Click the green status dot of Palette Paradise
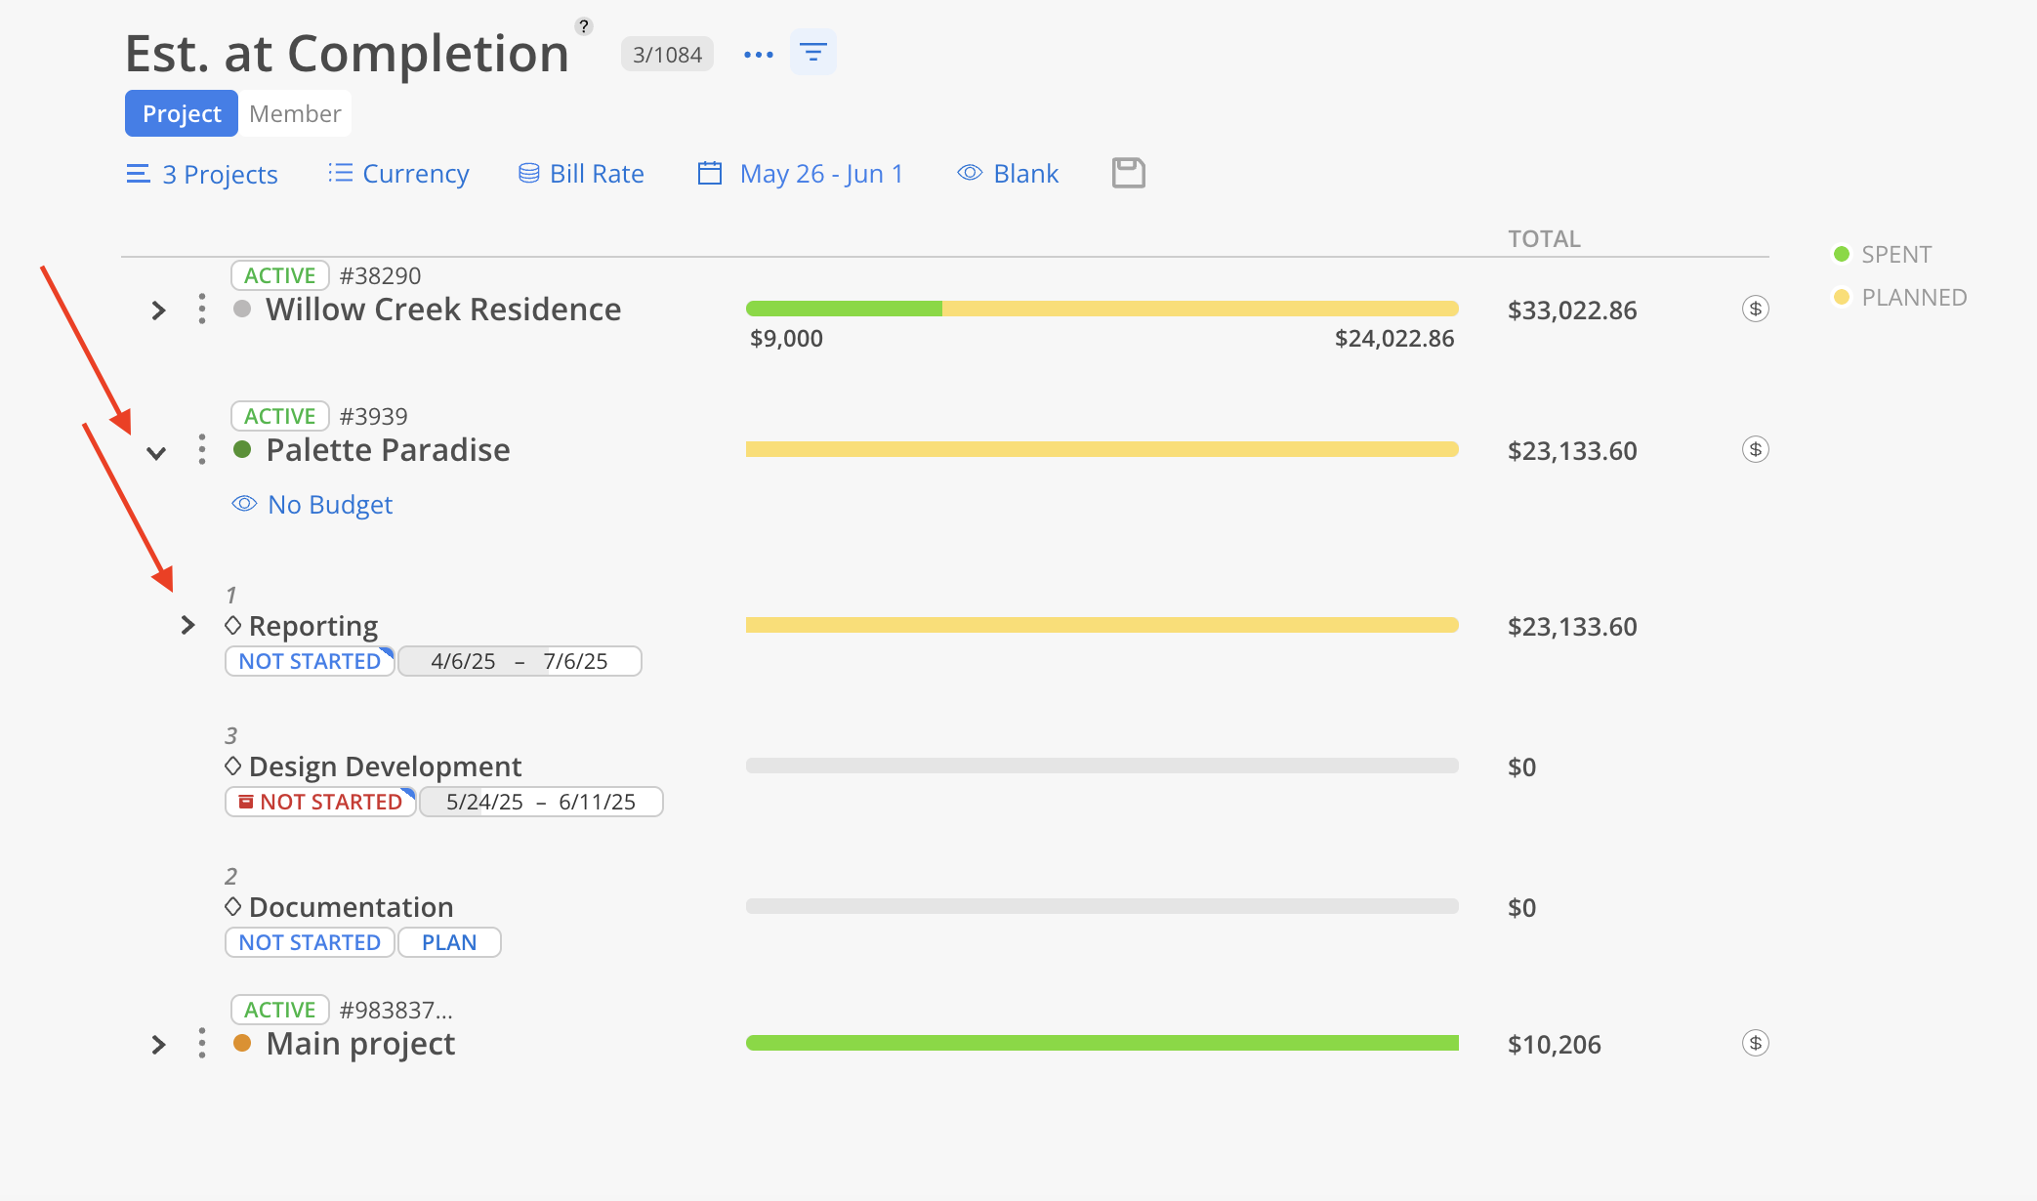 (x=243, y=449)
